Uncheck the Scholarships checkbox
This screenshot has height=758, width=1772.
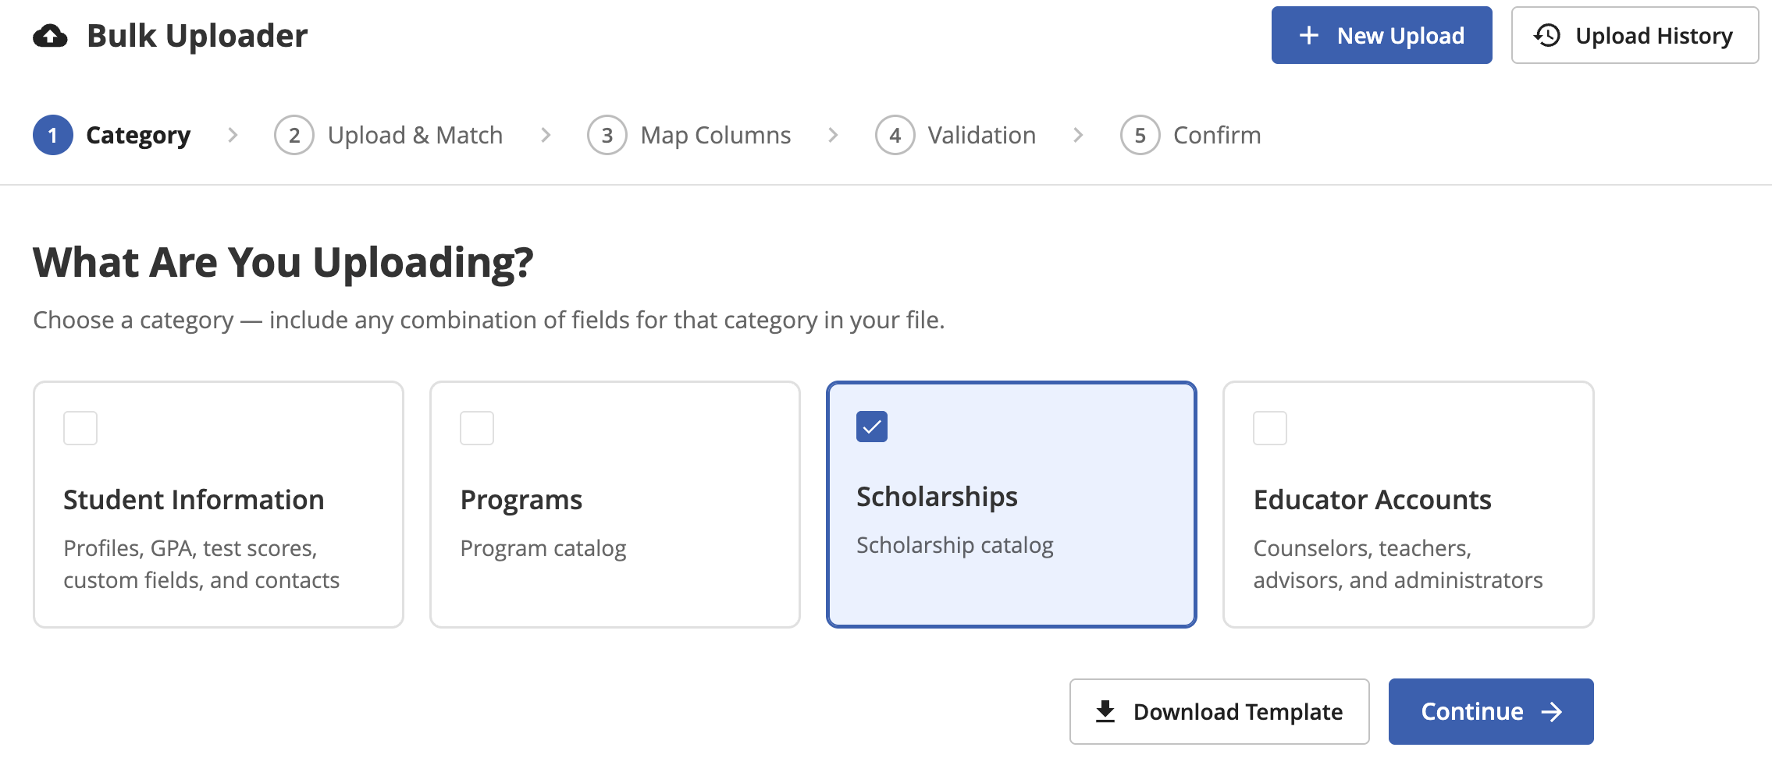pyautogui.click(x=872, y=427)
